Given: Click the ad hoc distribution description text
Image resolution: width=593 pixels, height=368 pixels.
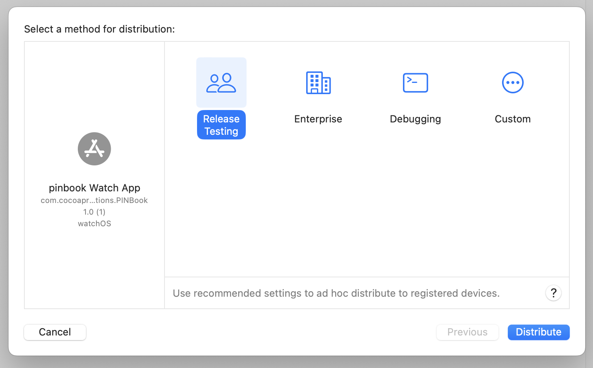Looking at the screenshot, I should coord(336,293).
